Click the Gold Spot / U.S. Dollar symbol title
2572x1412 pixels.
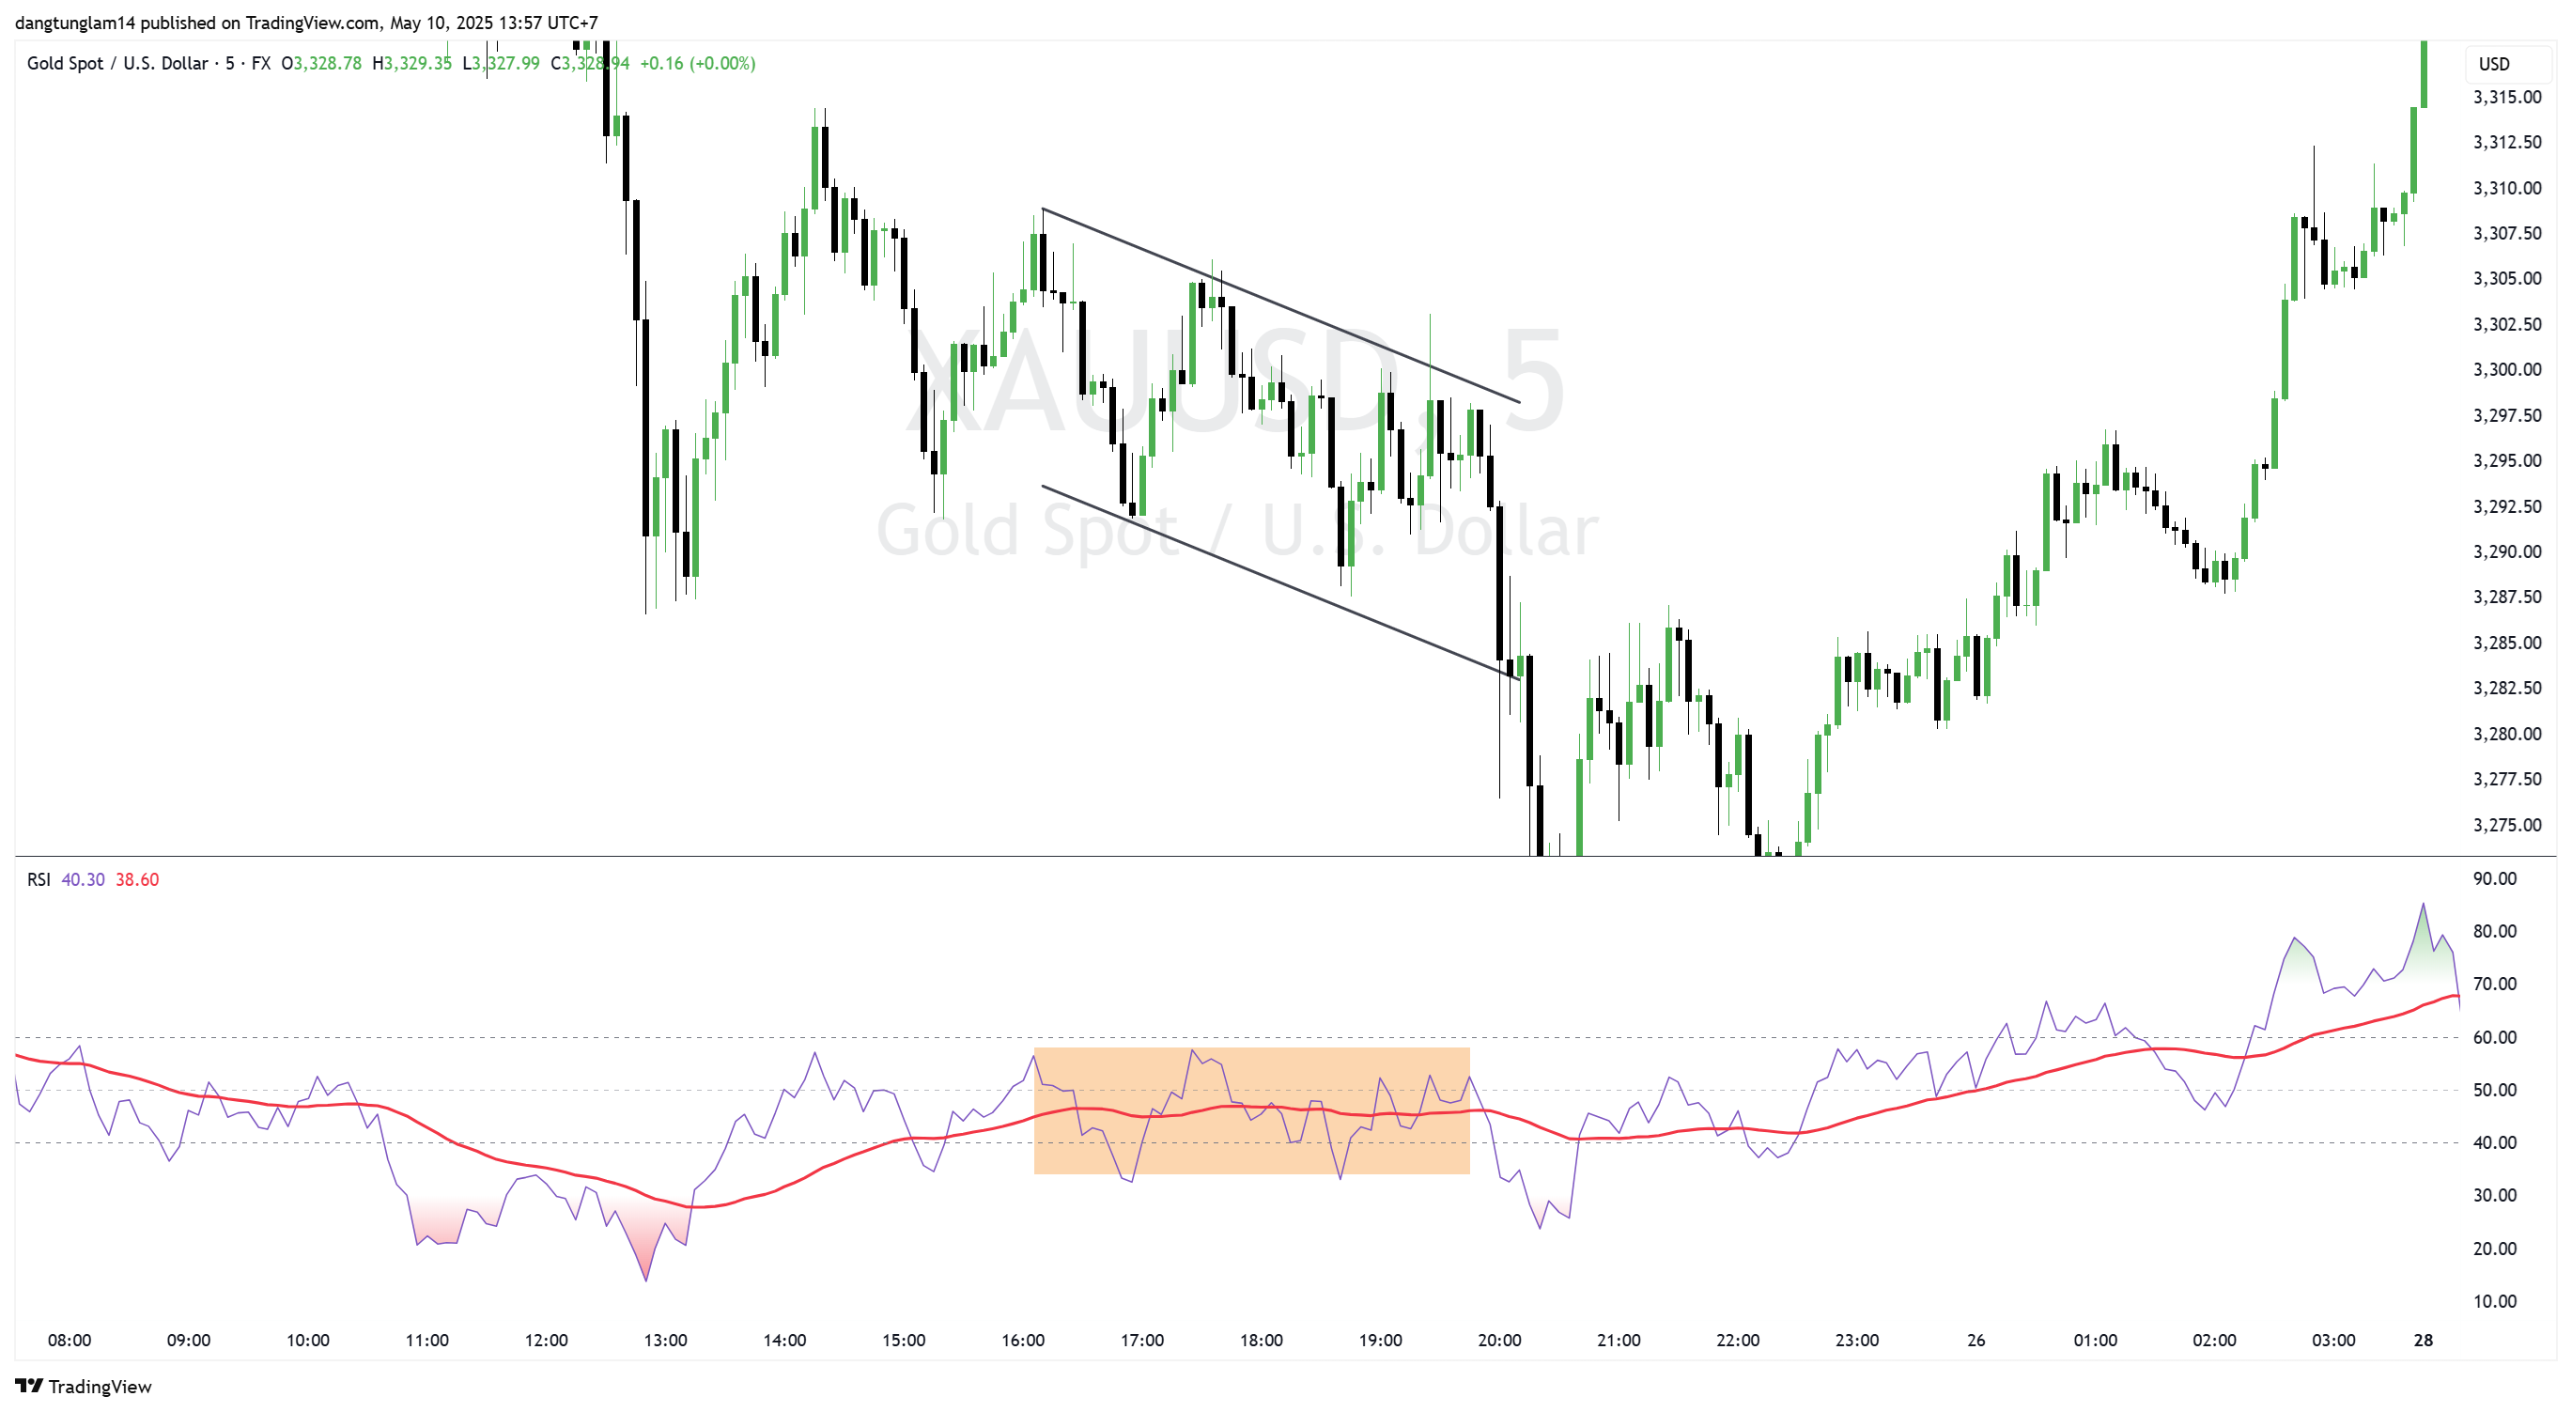coord(117,63)
